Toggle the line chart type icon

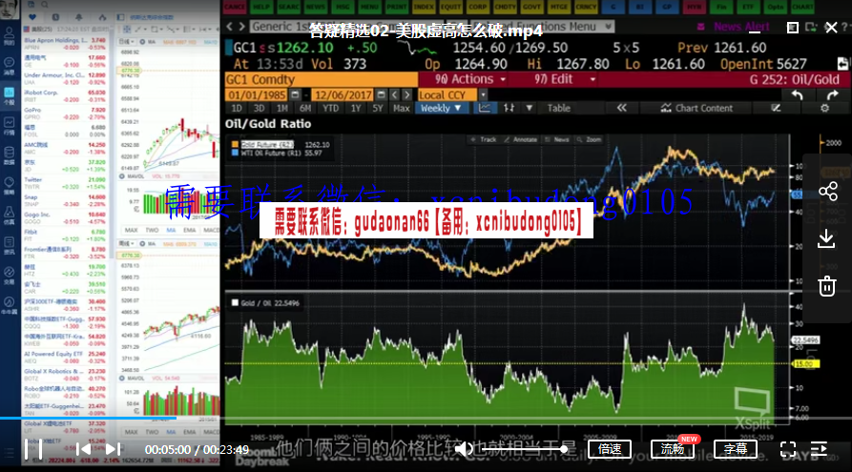485,108
